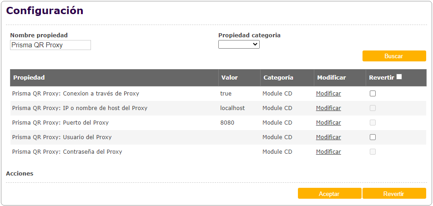Click the Valor column header

230,78
